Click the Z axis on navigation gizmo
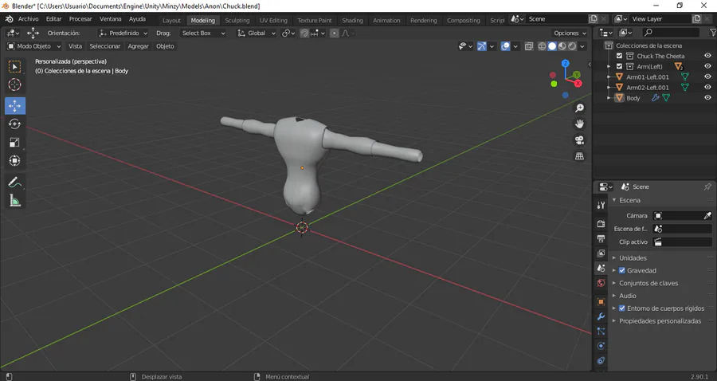 tap(565, 64)
